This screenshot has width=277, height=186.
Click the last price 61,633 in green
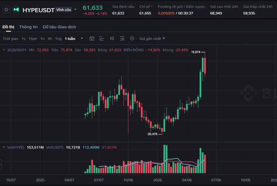tap(92, 8)
